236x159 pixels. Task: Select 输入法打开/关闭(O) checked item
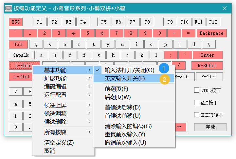click(x=129, y=70)
